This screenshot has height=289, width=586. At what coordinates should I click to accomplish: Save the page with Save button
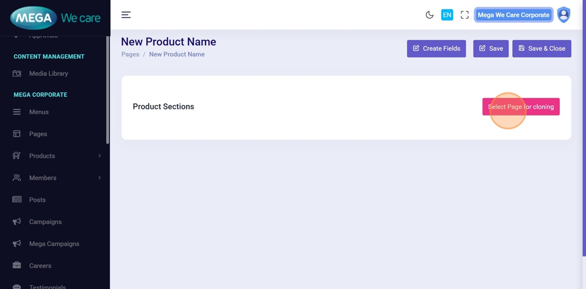click(x=491, y=49)
